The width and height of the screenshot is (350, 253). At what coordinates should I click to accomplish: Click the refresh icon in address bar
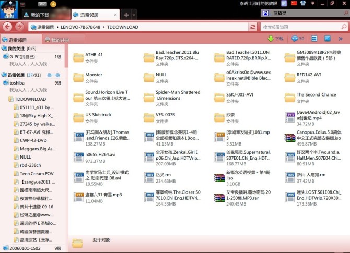coord(253,27)
